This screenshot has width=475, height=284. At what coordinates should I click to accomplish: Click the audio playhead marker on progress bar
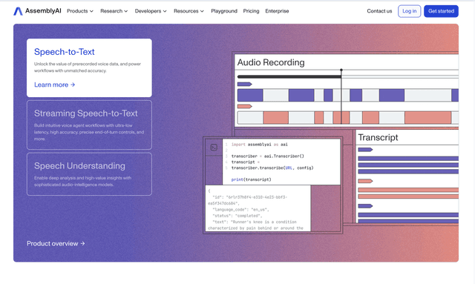coord(341,70)
